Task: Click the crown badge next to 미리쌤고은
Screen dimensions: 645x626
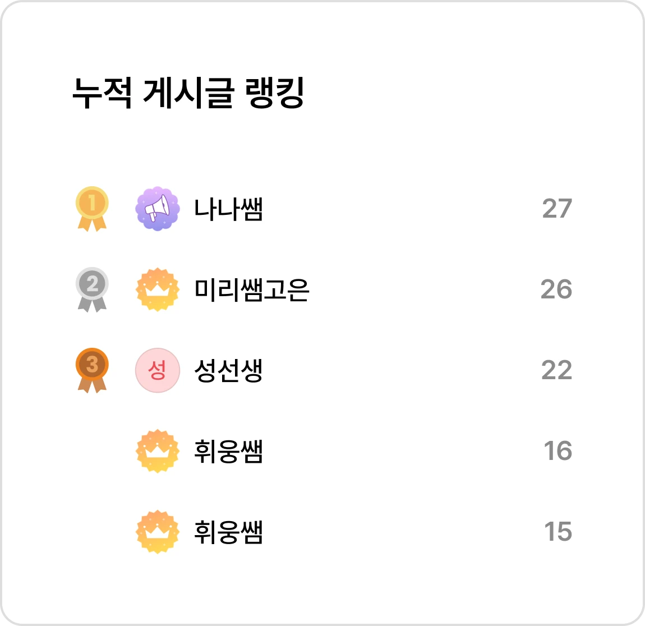Action: click(x=158, y=289)
